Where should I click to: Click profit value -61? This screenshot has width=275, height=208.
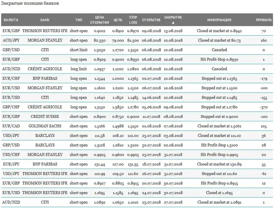coord(263,174)
